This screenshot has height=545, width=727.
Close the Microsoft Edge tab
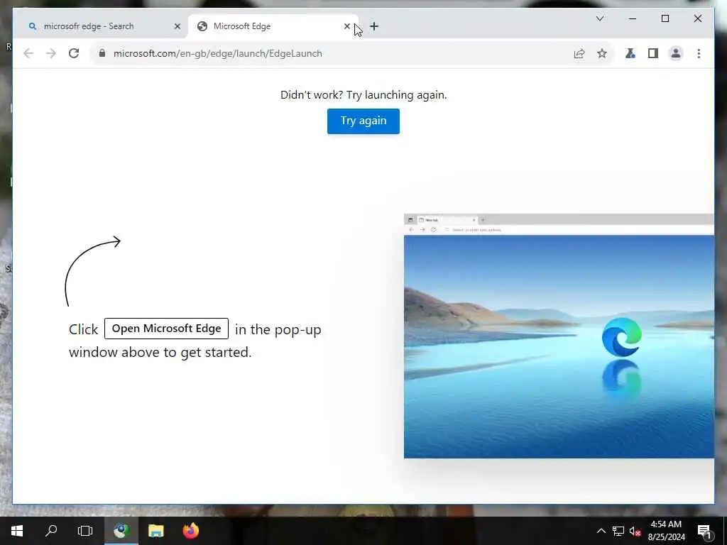point(346,26)
